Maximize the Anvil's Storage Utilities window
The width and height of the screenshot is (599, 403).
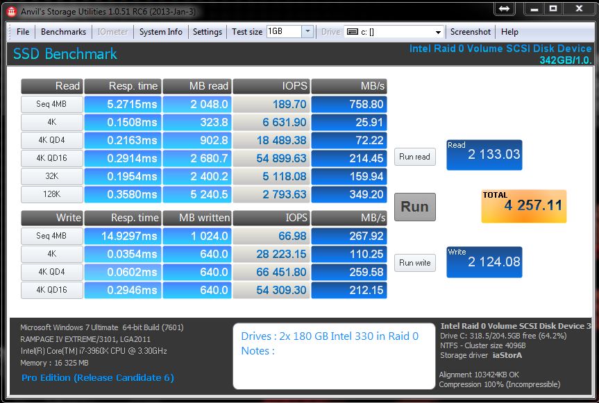[553, 8]
